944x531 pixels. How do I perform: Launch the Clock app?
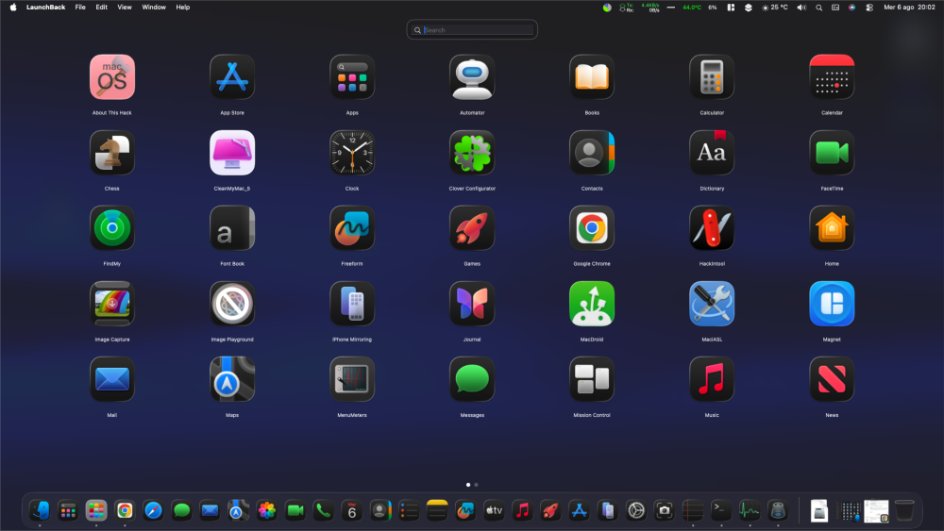352,153
